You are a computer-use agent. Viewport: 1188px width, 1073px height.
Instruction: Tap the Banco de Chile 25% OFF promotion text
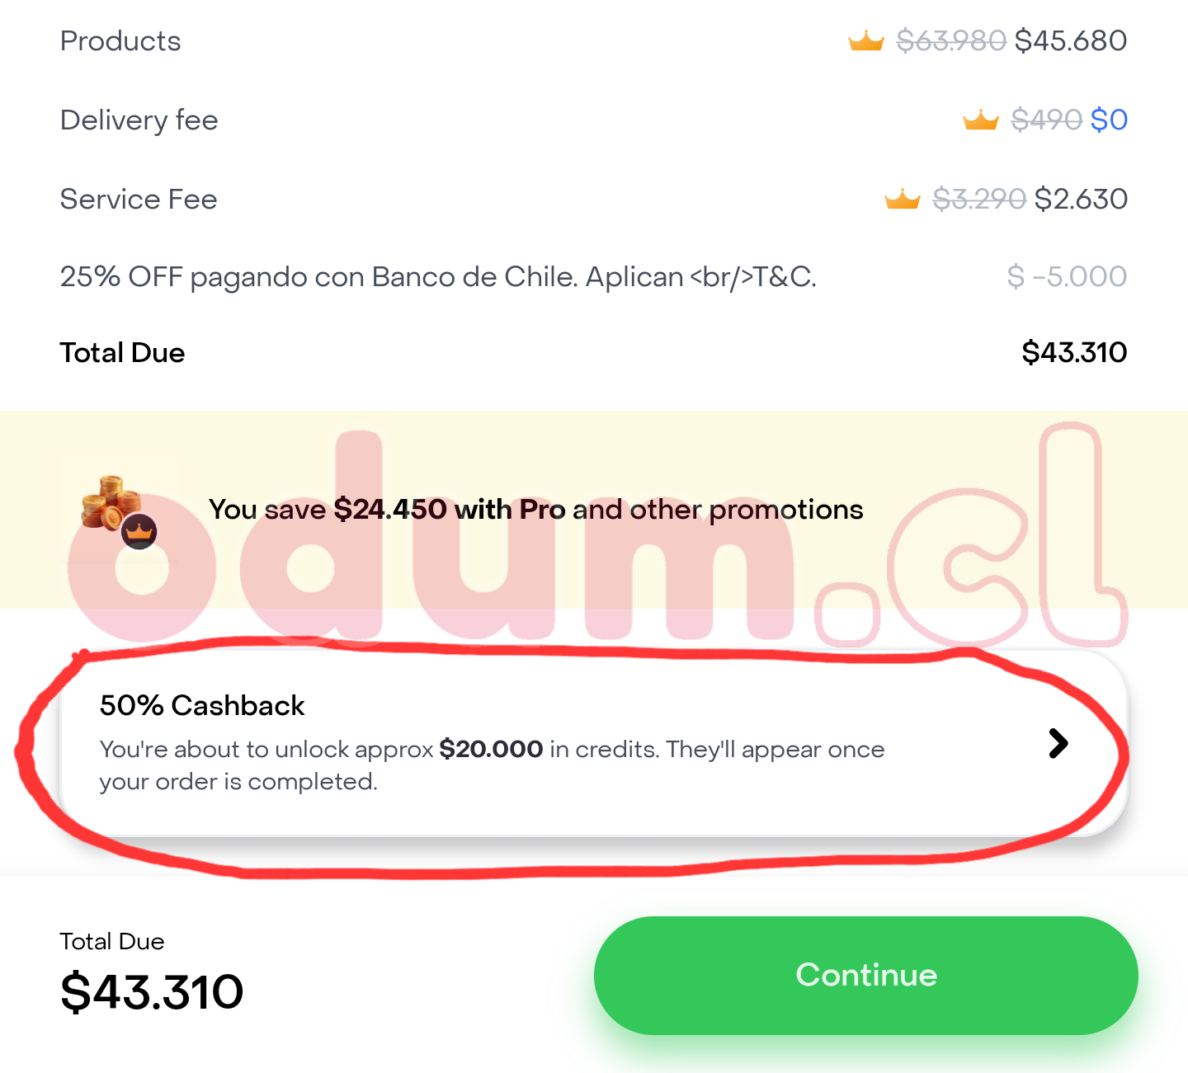coord(438,277)
